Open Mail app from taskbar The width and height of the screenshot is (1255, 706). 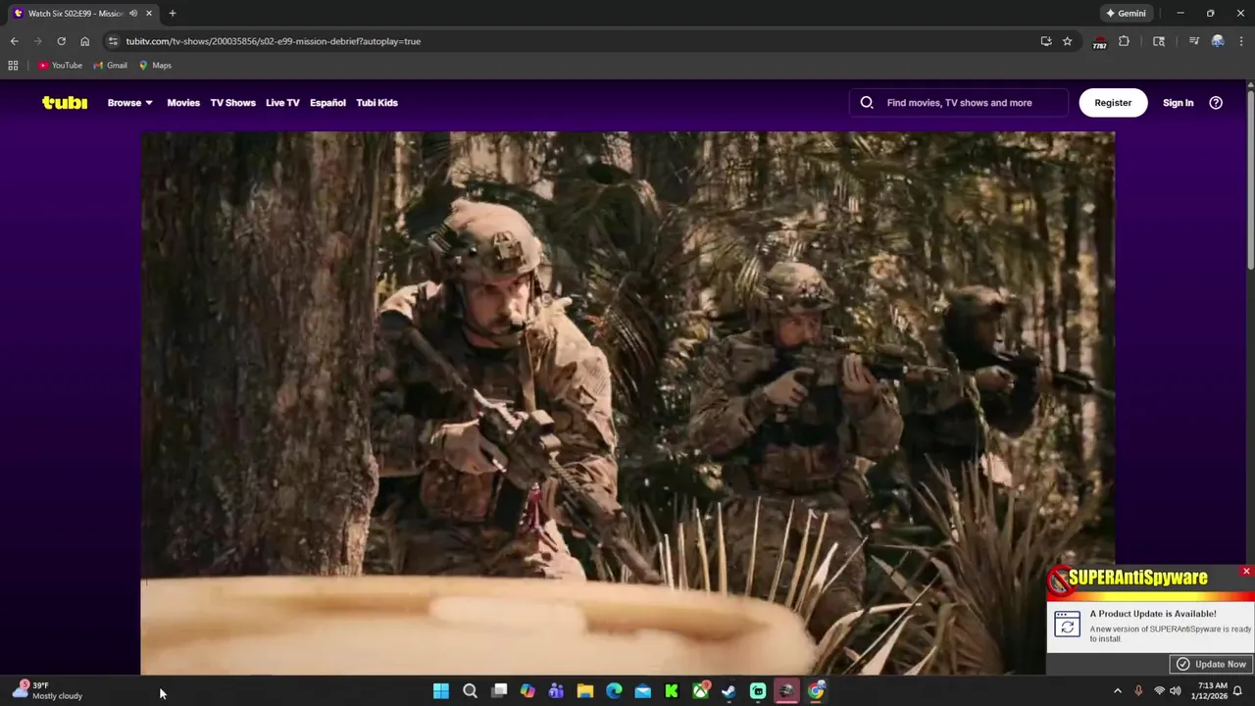tap(642, 691)
